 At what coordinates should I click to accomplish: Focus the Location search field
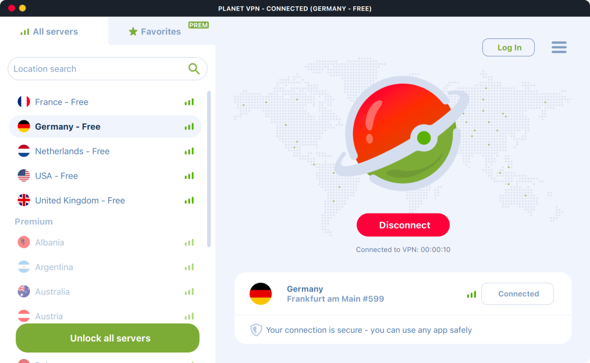[99, 69]
